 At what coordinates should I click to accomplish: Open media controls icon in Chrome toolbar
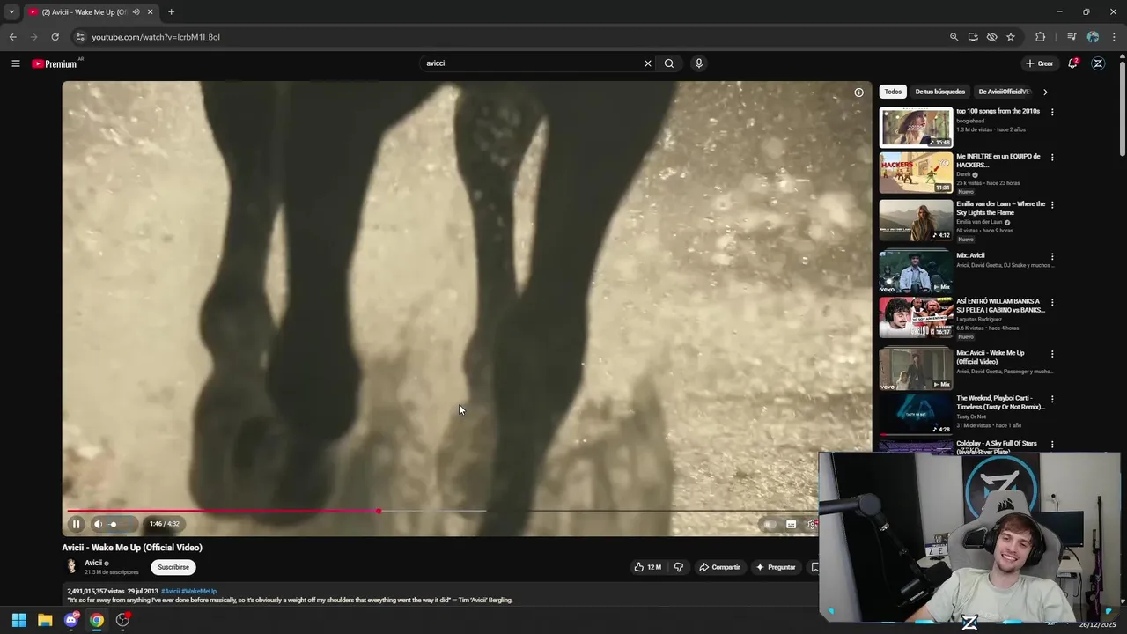click(x=1072, y=37)
